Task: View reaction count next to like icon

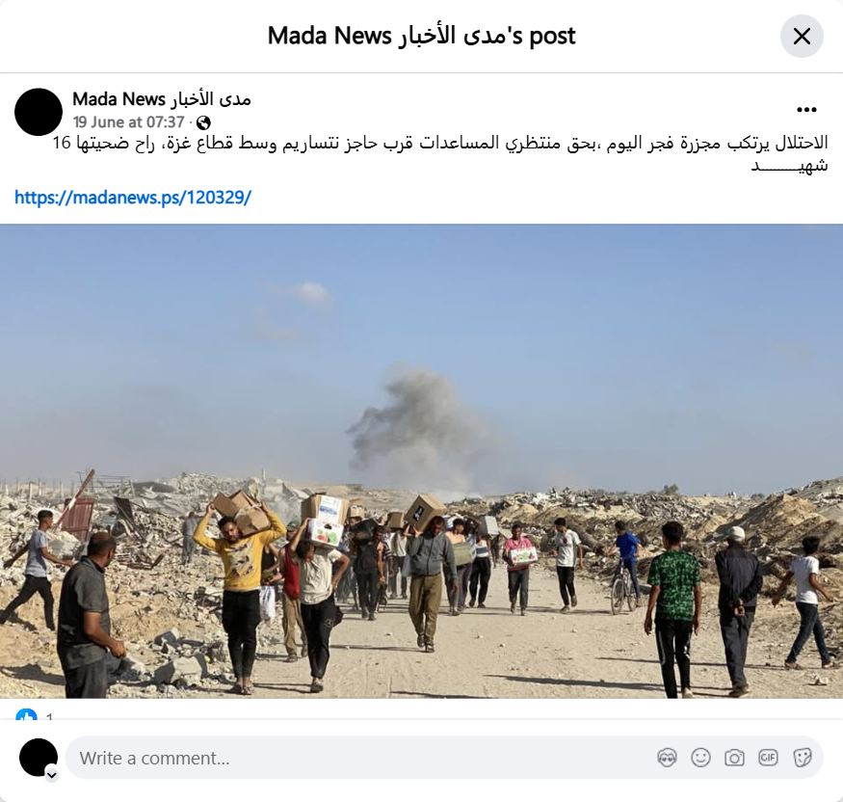Action: (x=49, y=716)
